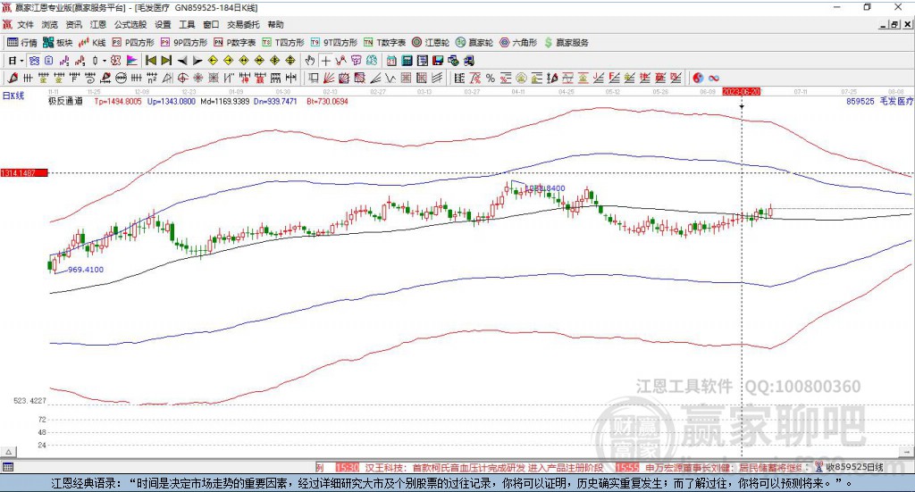Open the 行情 quotes view
The image size is (915, 492).
coord(21,43)
